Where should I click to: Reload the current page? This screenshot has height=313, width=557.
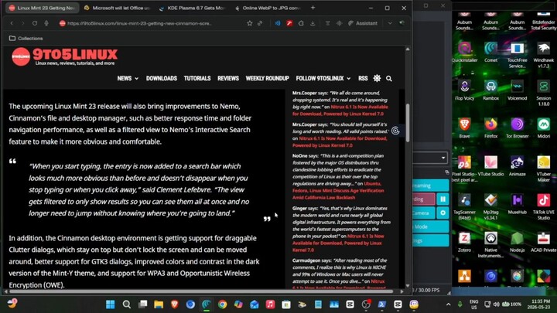tap(35, 23)
